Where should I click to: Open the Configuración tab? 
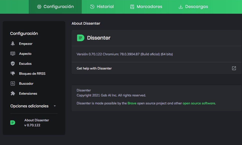pyautogui.click(x=55, y=7)
